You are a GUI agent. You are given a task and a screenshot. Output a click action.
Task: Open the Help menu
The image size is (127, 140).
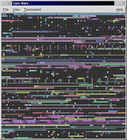coord(120,10)
